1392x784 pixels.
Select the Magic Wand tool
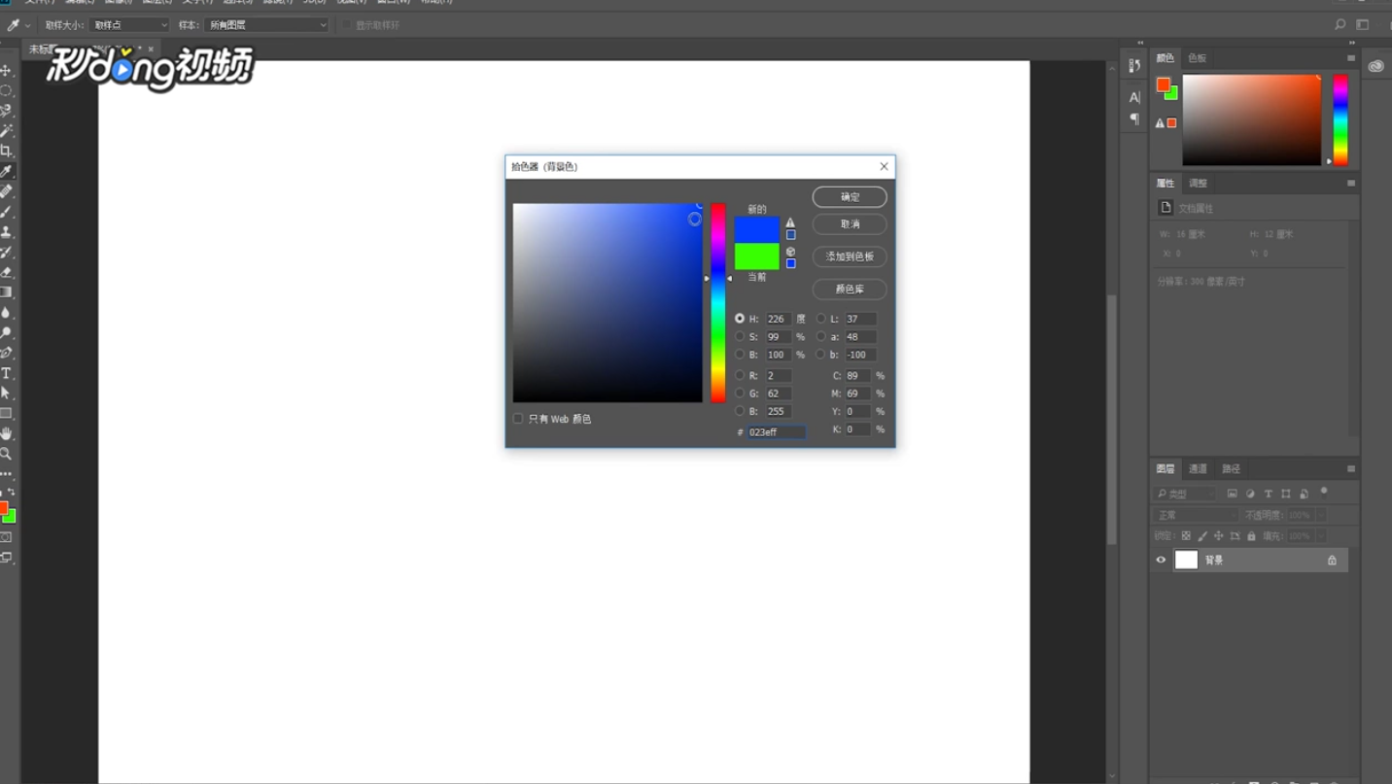6,131
